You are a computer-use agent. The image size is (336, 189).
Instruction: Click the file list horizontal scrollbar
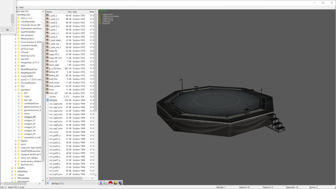(71, 178)
